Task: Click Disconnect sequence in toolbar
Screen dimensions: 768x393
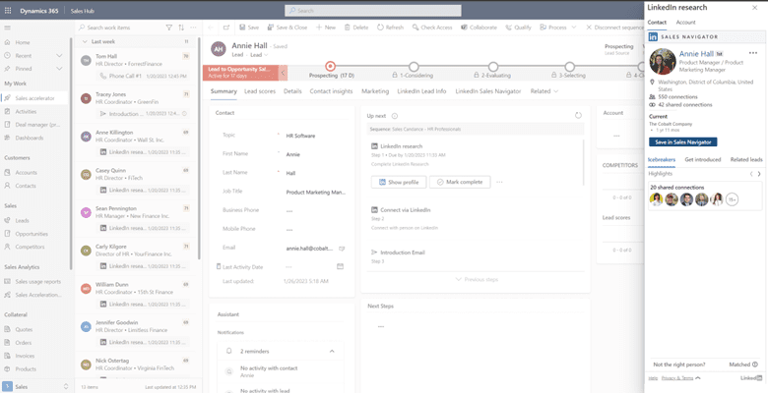Action: (614, 28)
